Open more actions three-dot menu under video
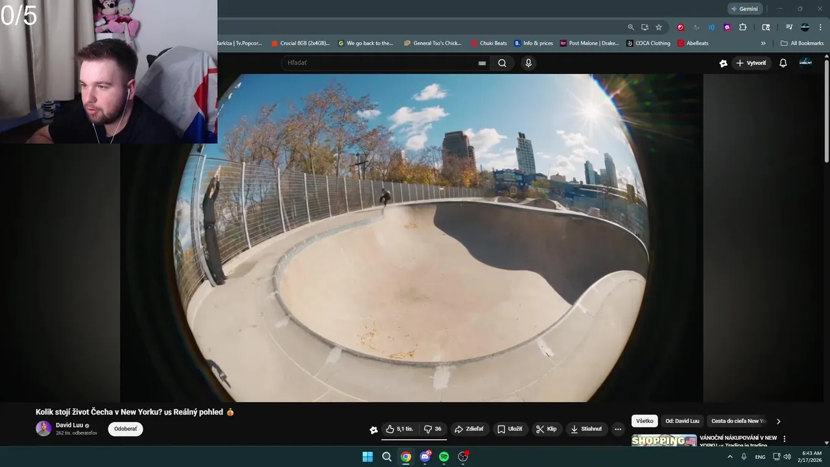 pyautogui.click(x=618, y=429)
